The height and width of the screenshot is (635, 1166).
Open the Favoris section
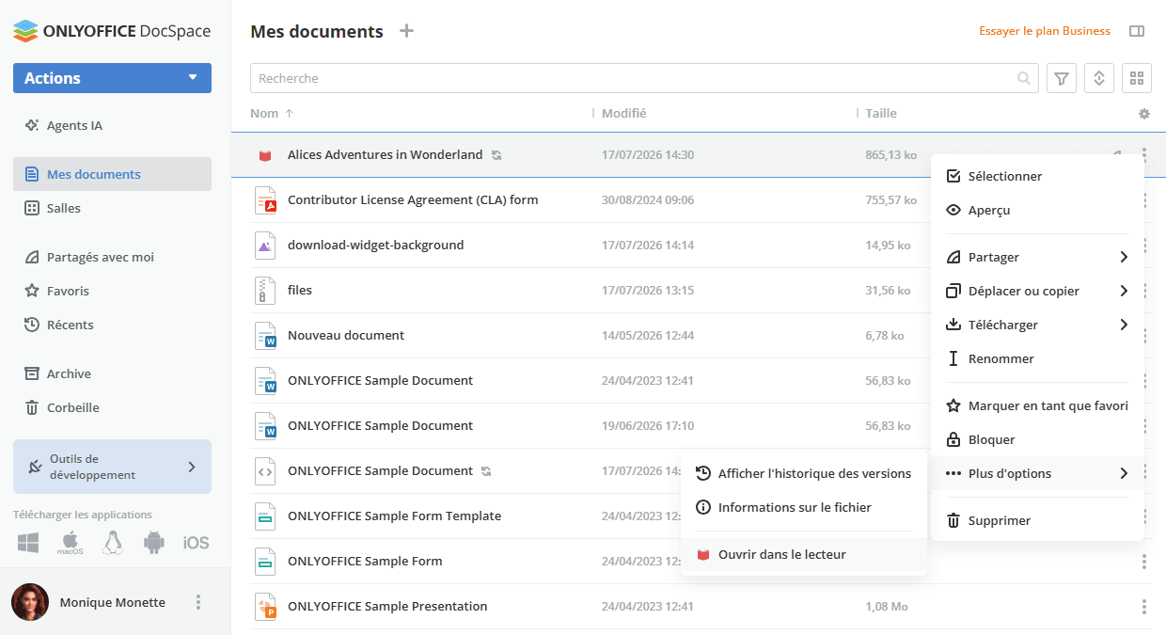pos(112,291)
